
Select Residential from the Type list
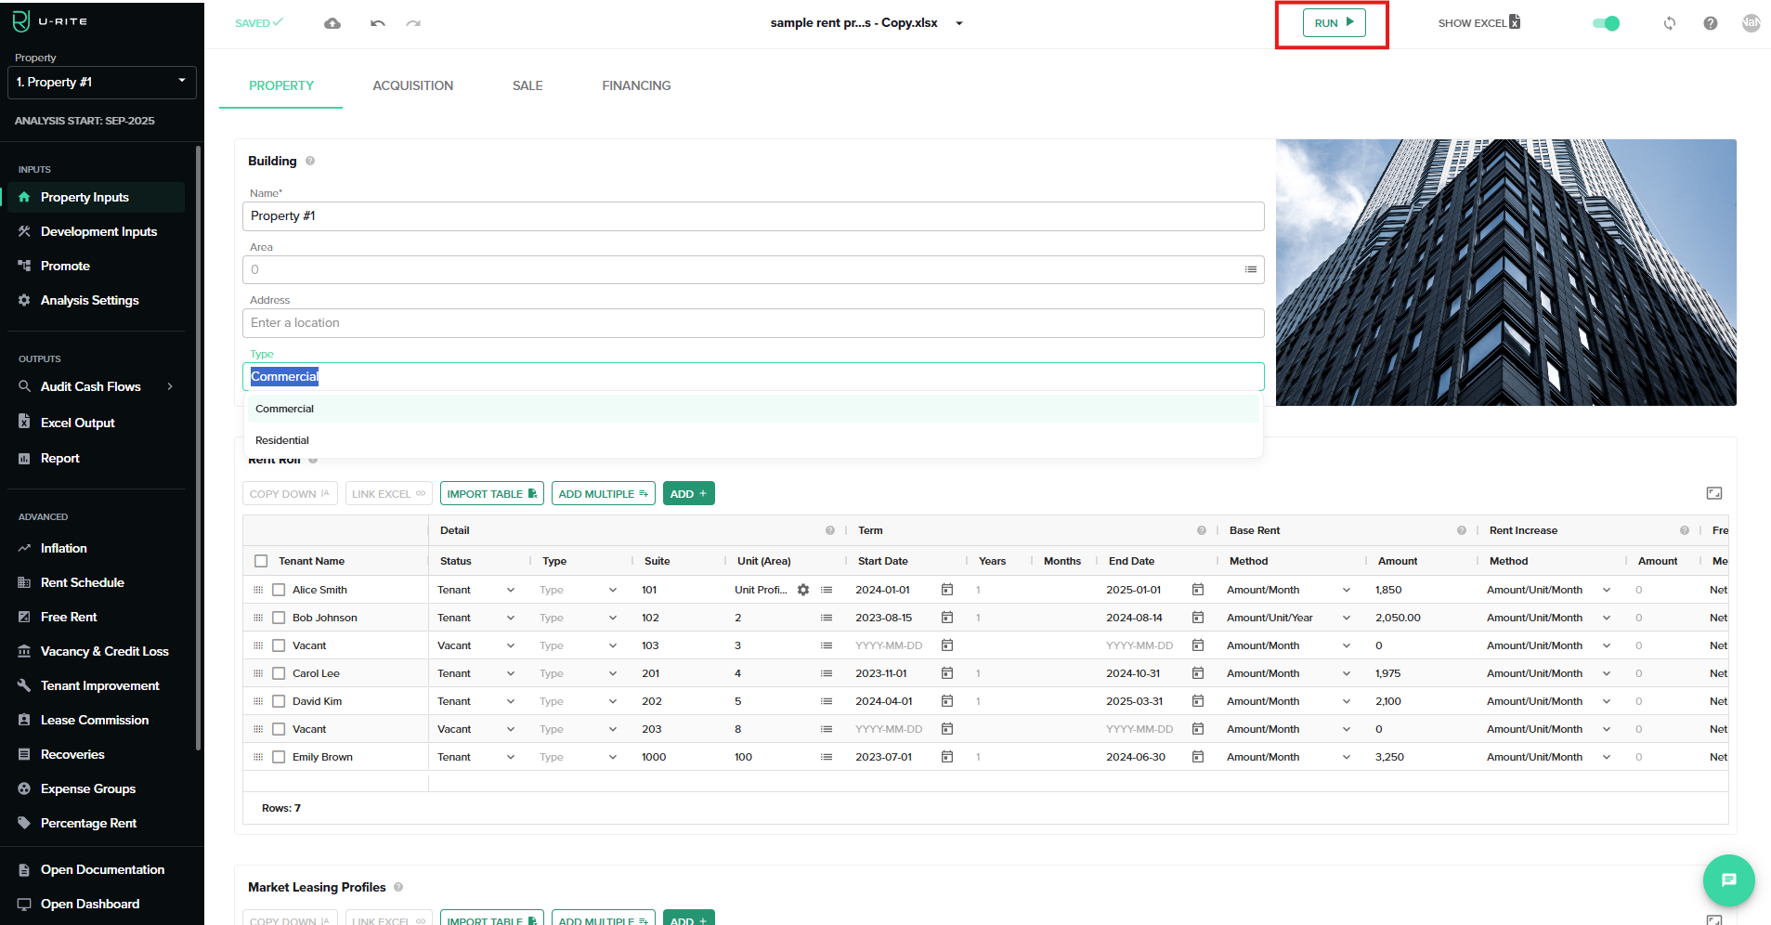click(753, 440)
